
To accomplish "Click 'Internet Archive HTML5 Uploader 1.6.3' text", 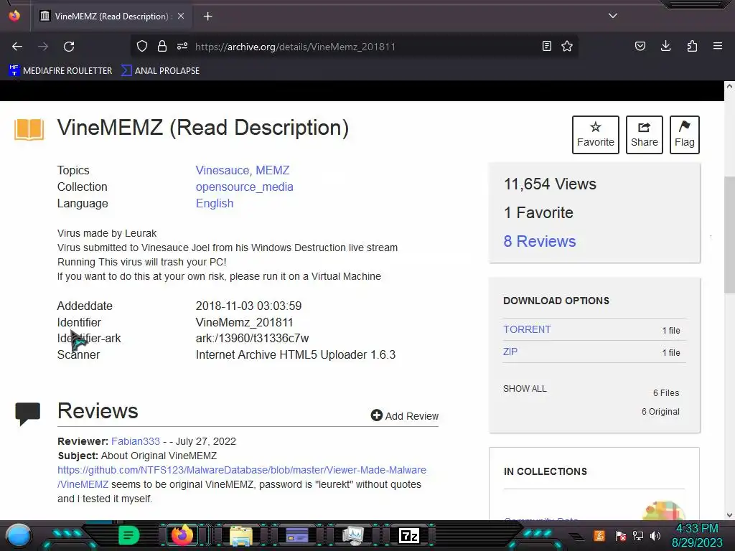I will [295, 354].
